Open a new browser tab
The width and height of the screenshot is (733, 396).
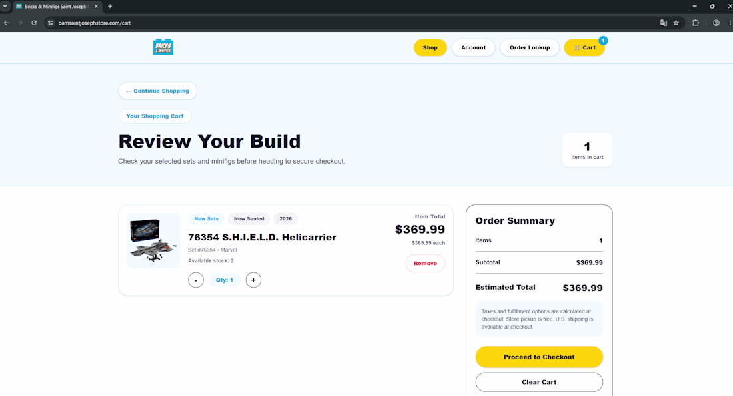(111, 7)
